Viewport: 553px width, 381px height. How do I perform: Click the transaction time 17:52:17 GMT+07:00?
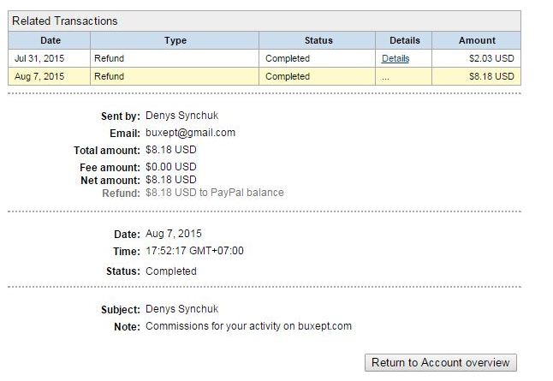[x=194, y=252]
